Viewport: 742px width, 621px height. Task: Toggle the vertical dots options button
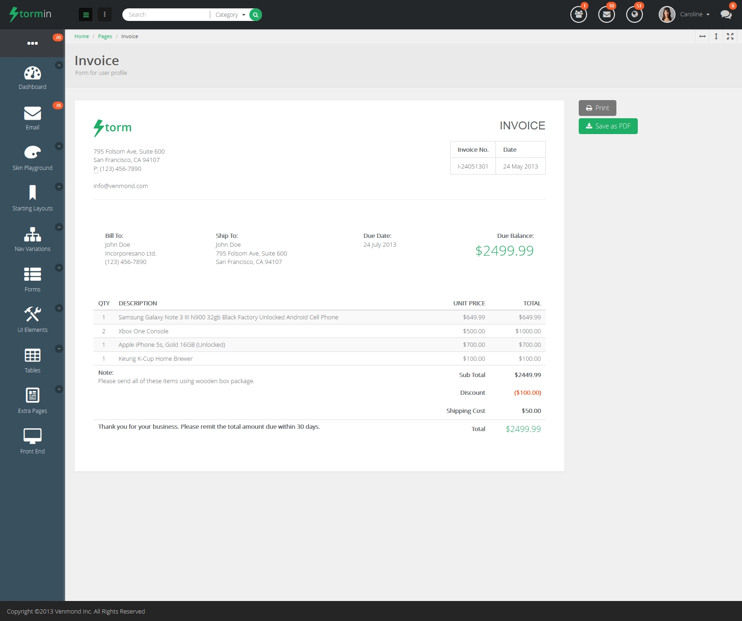[105, 15]
